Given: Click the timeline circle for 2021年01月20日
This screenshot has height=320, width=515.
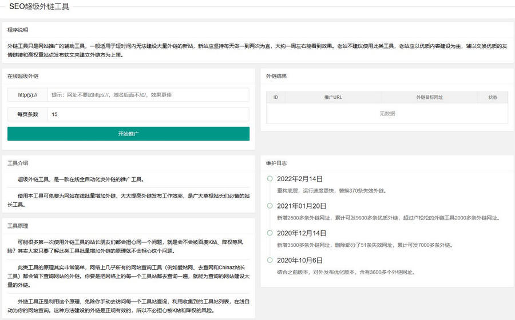Looking at the screenshot, I should pos(270,206).
